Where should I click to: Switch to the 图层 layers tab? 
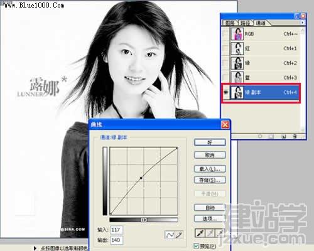230,23
